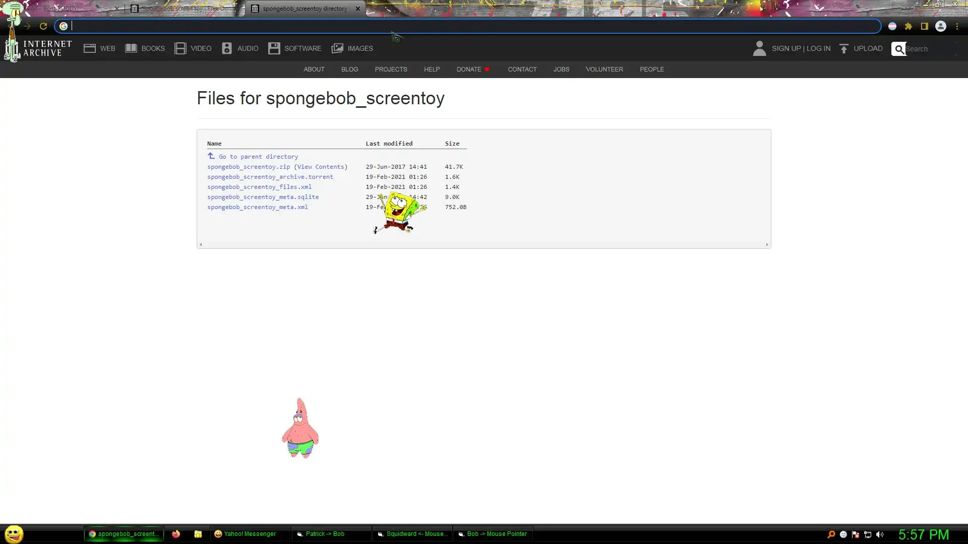Go to parent directory
The image size is (968, 544).
[258, 157]
